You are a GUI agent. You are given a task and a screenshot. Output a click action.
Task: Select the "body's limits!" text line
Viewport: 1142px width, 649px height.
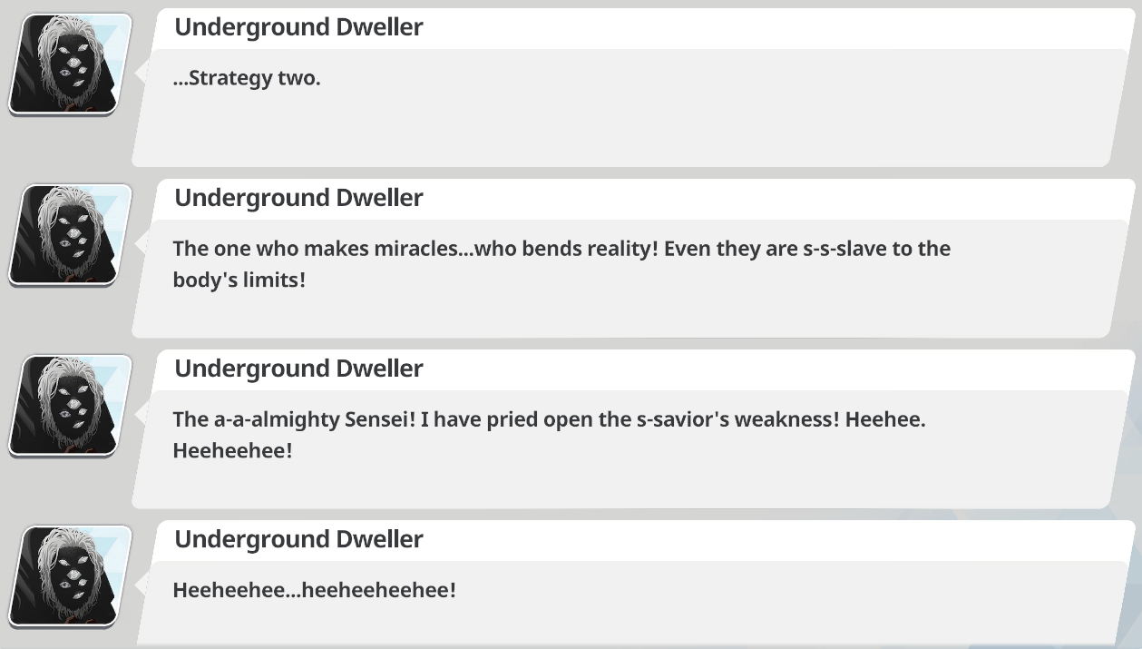coord(239,280)
